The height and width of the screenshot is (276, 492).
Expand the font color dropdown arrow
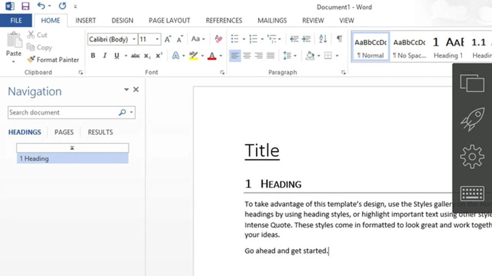(x=221, y=55)
